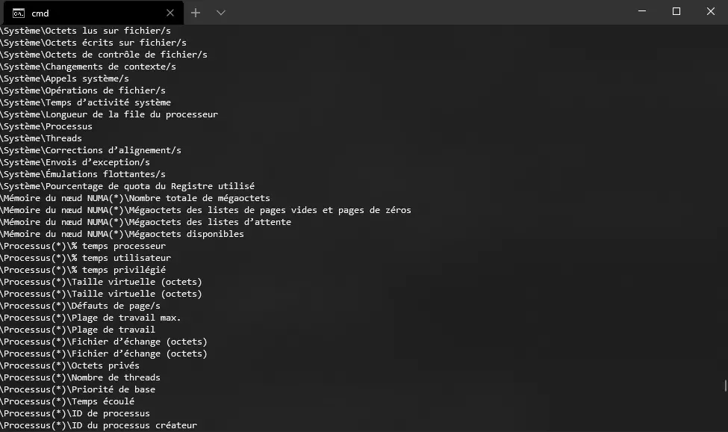Minimize the terminal window
The image size is (728, 432).
click(642, 11)
